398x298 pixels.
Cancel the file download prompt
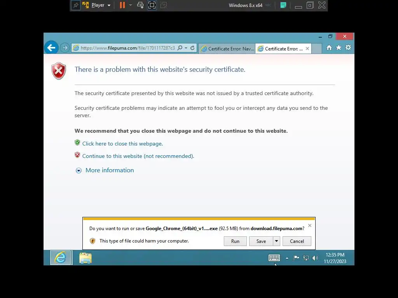(x=297, y=241)
